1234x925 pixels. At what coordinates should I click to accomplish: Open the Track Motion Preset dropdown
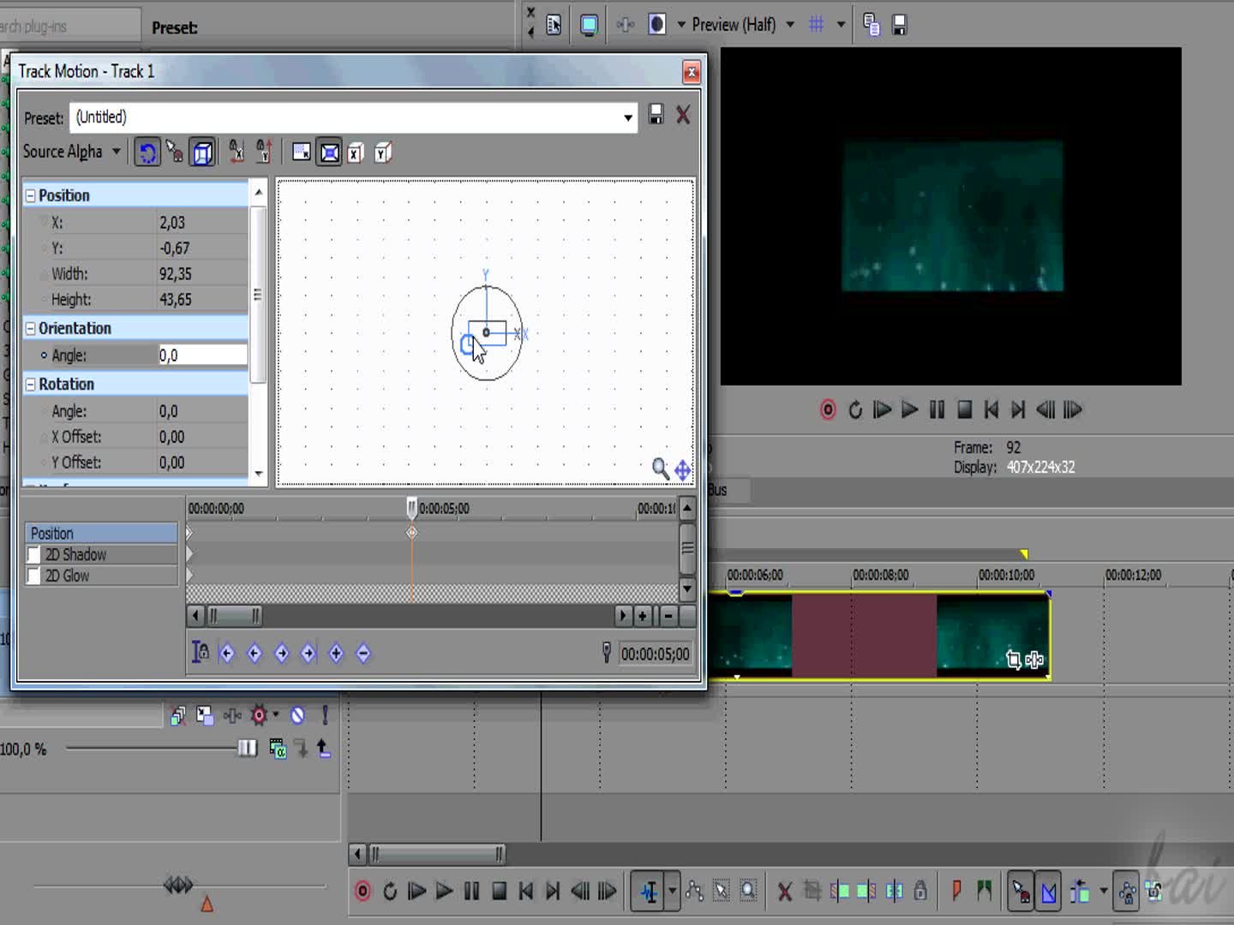(x=627, y=117)
